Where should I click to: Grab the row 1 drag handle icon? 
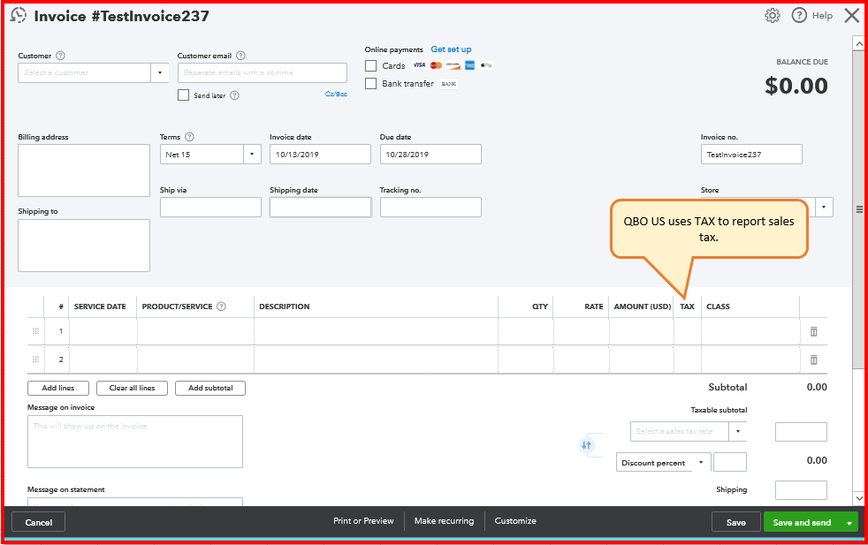click(x=35, y=331)
